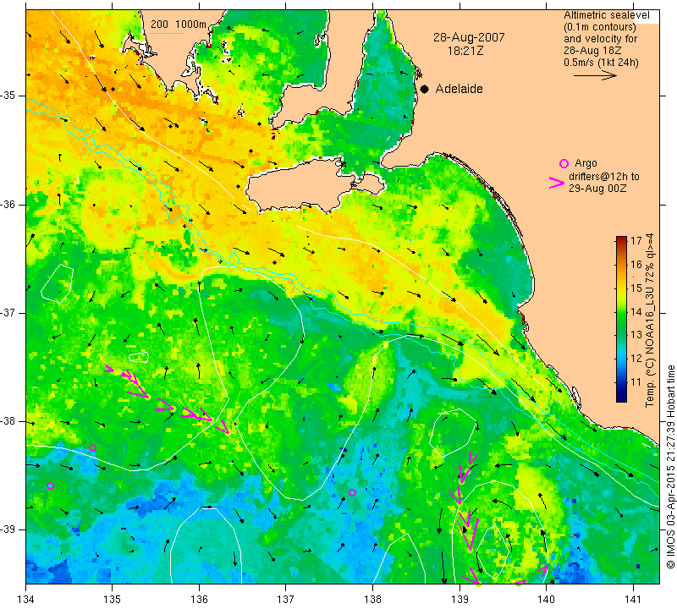Click the IMOS copyright timestamp text
Image resolution: width=677 pixels, height=609 pixels.
[670, 466]
